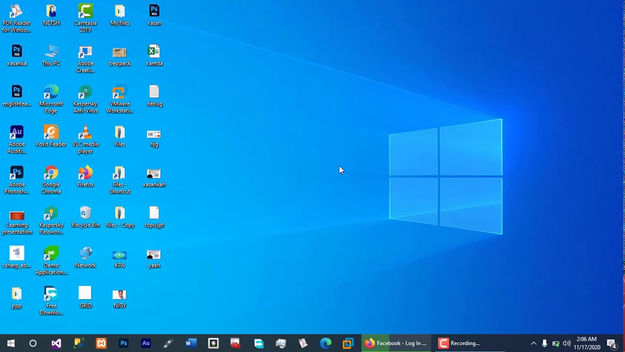Show hidden system tray icons
This screenshot has width=625, height=352.
534,343
